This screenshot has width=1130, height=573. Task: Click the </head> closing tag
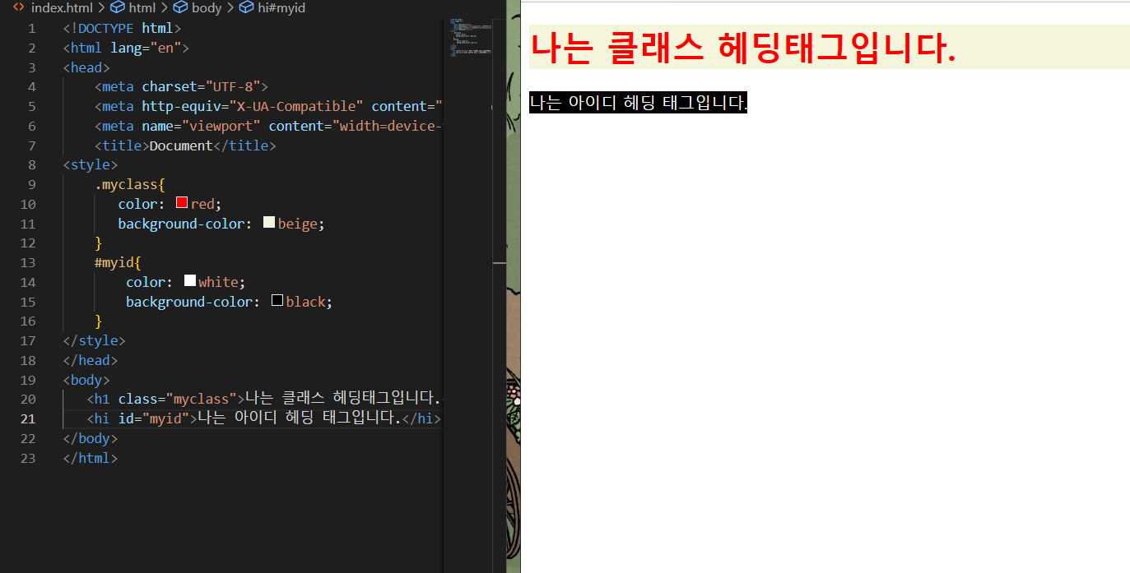tap(91, 360)
